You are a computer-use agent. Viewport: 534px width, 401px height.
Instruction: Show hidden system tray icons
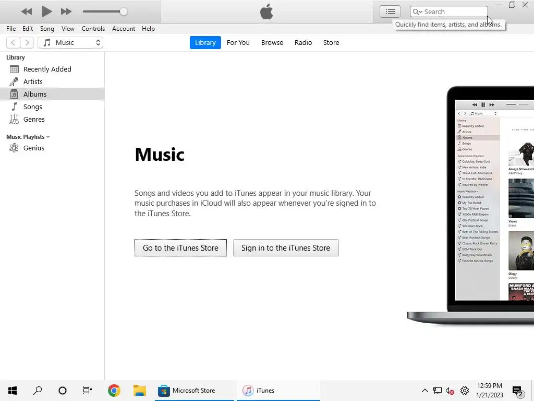point(424,391)
